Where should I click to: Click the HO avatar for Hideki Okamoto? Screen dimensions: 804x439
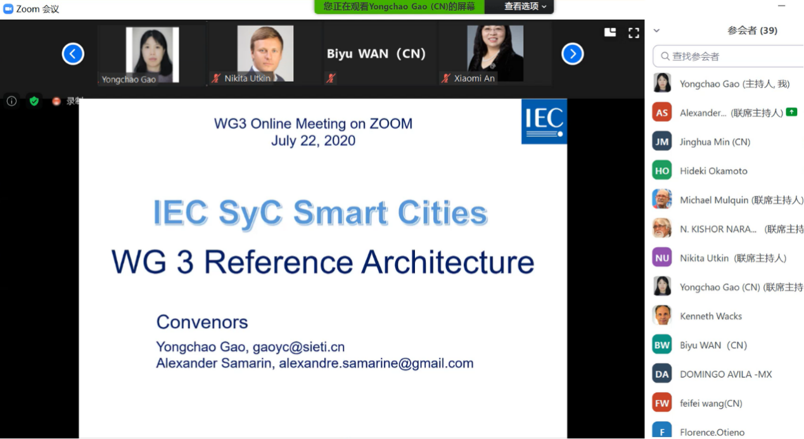(662, 171)
